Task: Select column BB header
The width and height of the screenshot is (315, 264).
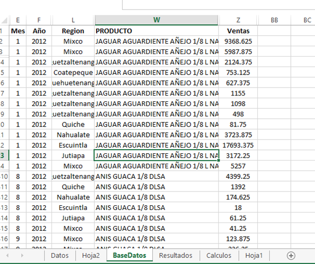Action: click(274, 20)
